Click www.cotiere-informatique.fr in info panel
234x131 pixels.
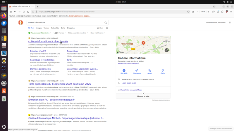[x=128, y=63]
